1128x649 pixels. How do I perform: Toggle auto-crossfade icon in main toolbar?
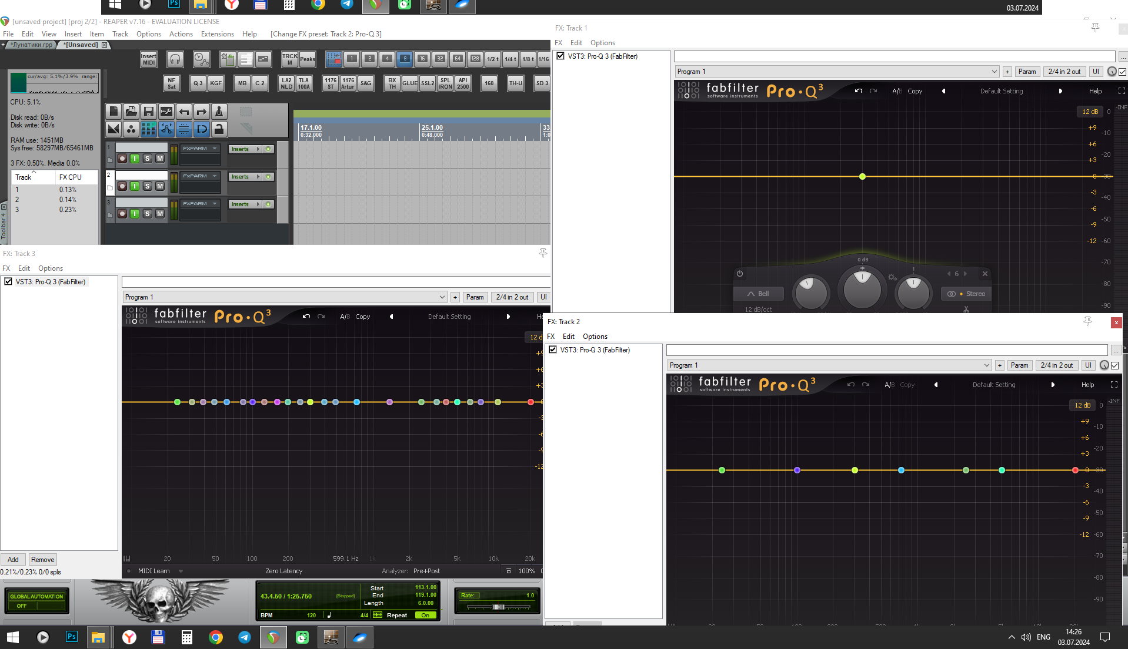click(114, 129)
